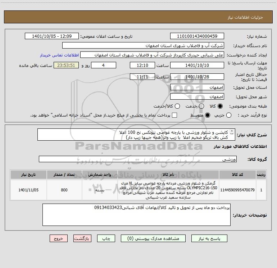Select the خدمت radio button
This screenshot has width=277, height=268.
point(201,106)
